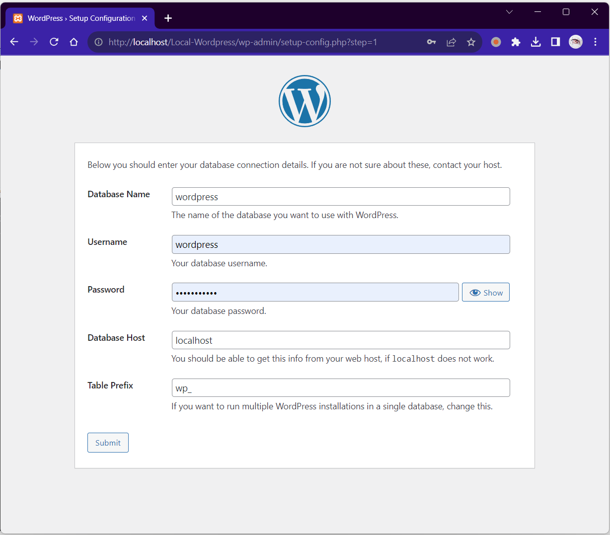Bookmark this page with the star
Image resolution: width=610 pixels, height=535 pixels.
pyautogui.click(x=471, y=42)
